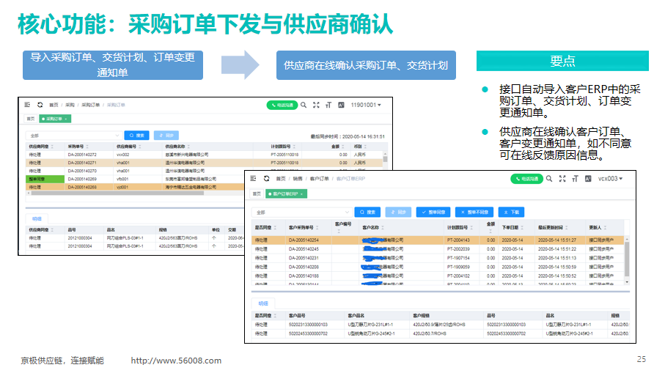Sort by 供应商编号 column sort icon
Viewport: 665px width, 373px height.
[140, 147]
